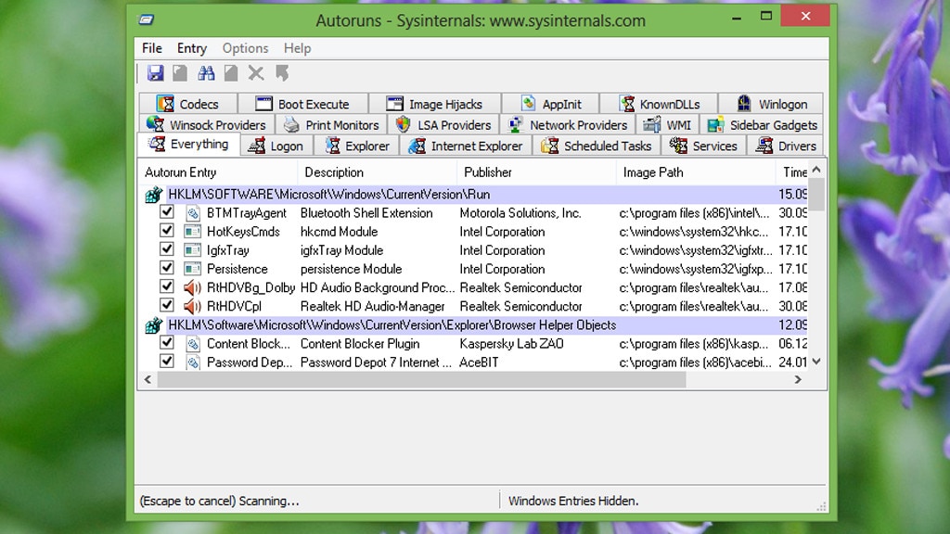Switch to Winsock Providers tab
Screen dimensions: 950x534
[x=207, y=125]
